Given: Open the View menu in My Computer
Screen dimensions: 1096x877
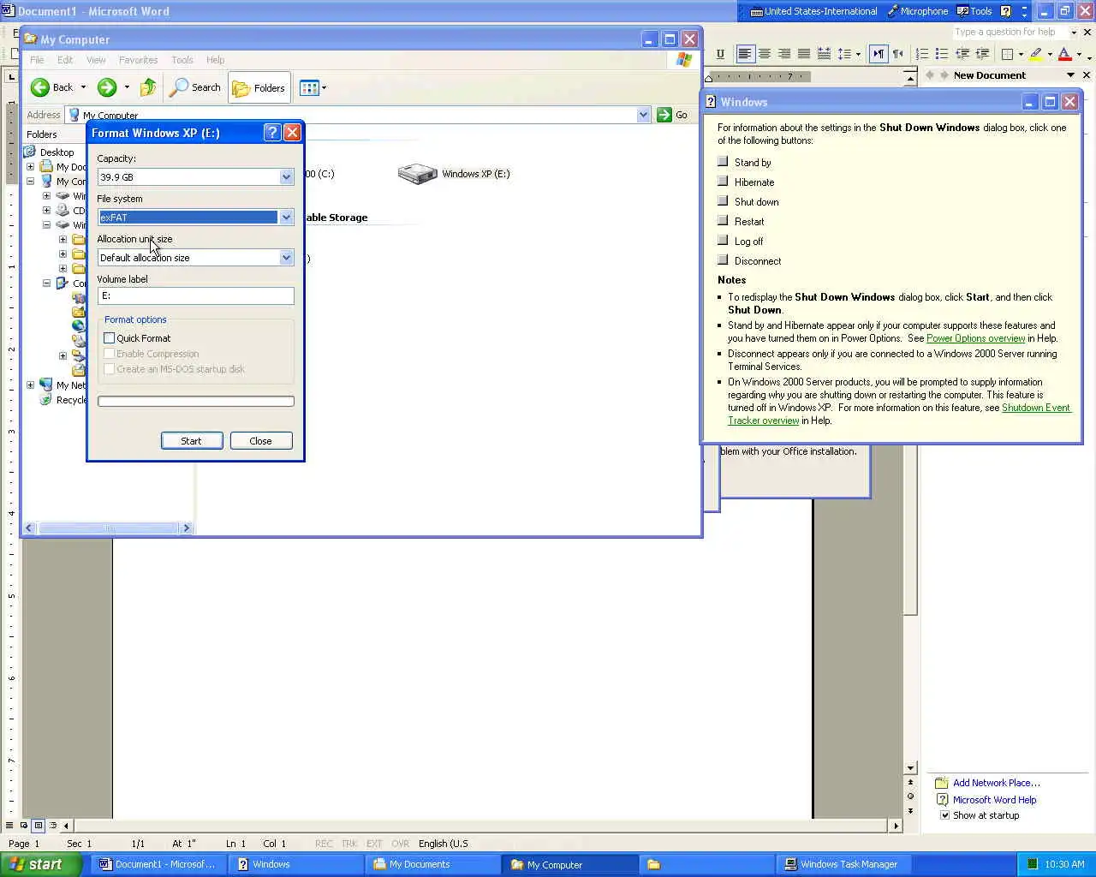Looking at the screenshot, I should pyautogui.click(x=96, y=60).
